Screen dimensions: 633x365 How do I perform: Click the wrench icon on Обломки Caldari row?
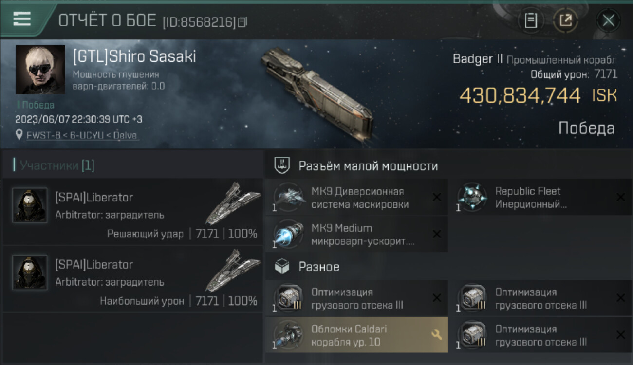[x=436, y=335]
